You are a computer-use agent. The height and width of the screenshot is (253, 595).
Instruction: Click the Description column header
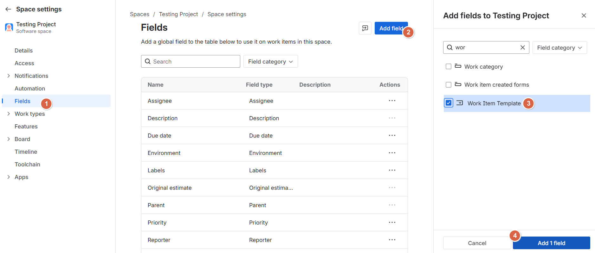(315, 85)
